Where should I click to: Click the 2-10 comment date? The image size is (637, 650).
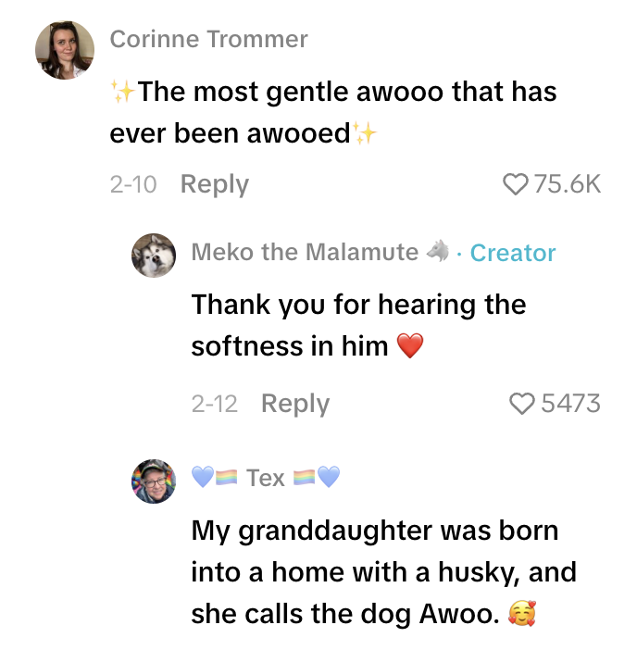click(x=132, y=184)
